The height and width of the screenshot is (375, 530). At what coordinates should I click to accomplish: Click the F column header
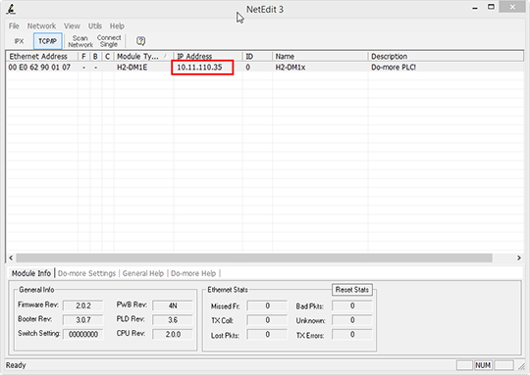83,57
